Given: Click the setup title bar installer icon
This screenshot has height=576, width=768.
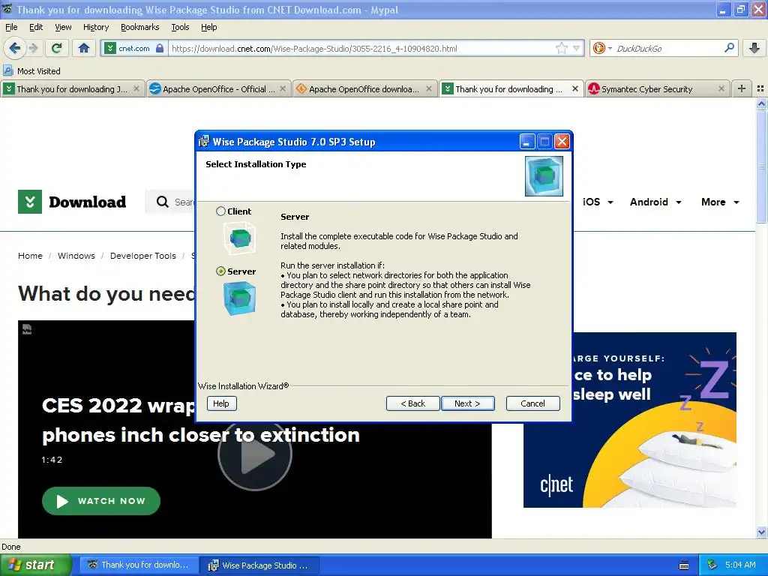Looking at the screenshot, I should click(204, 142).
